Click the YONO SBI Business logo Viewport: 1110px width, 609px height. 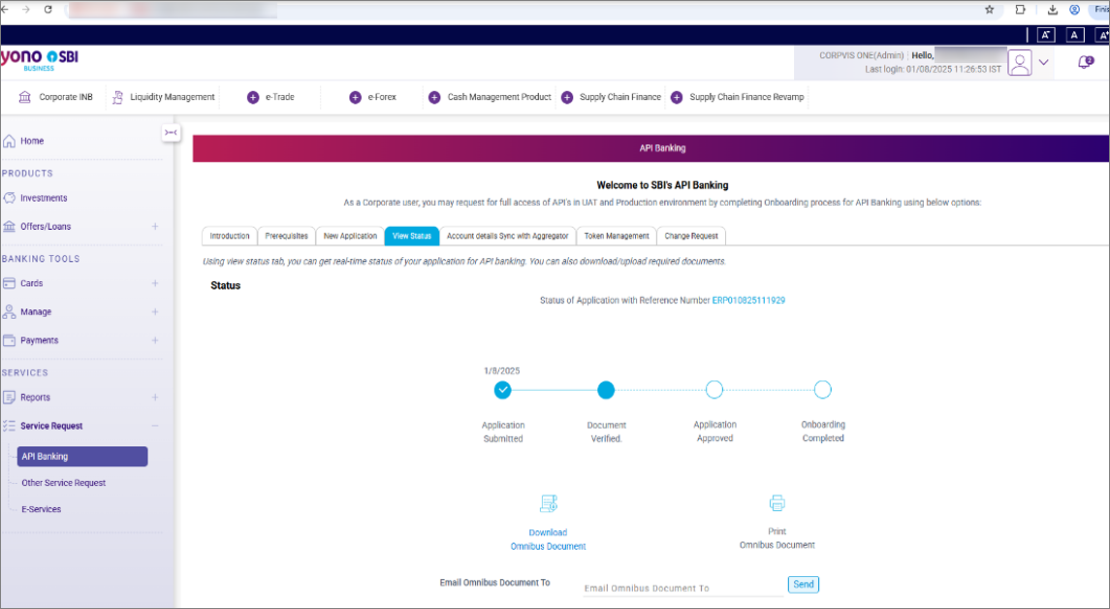pyautogui.click(x=40, y=59)
